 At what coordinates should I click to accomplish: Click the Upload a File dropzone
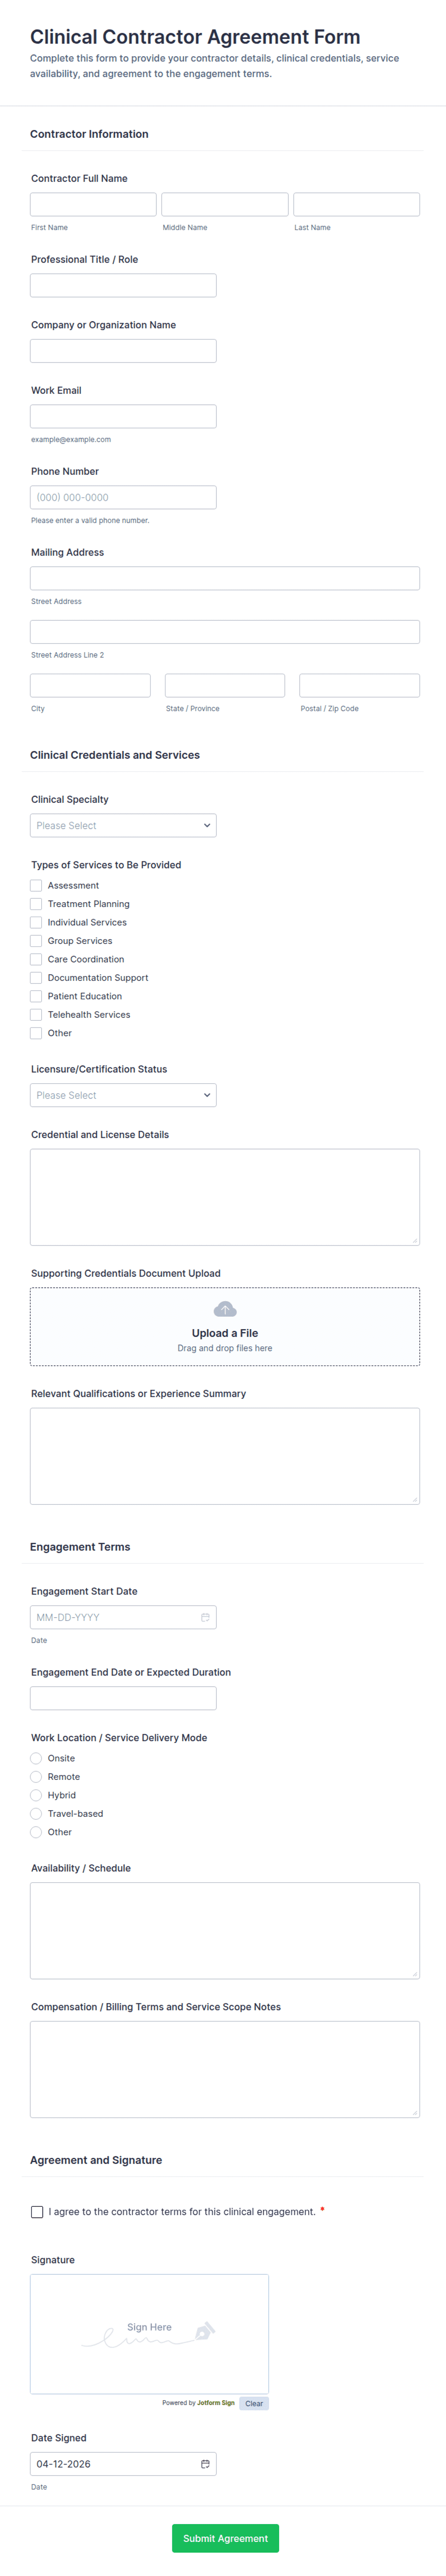point(224,1327)
